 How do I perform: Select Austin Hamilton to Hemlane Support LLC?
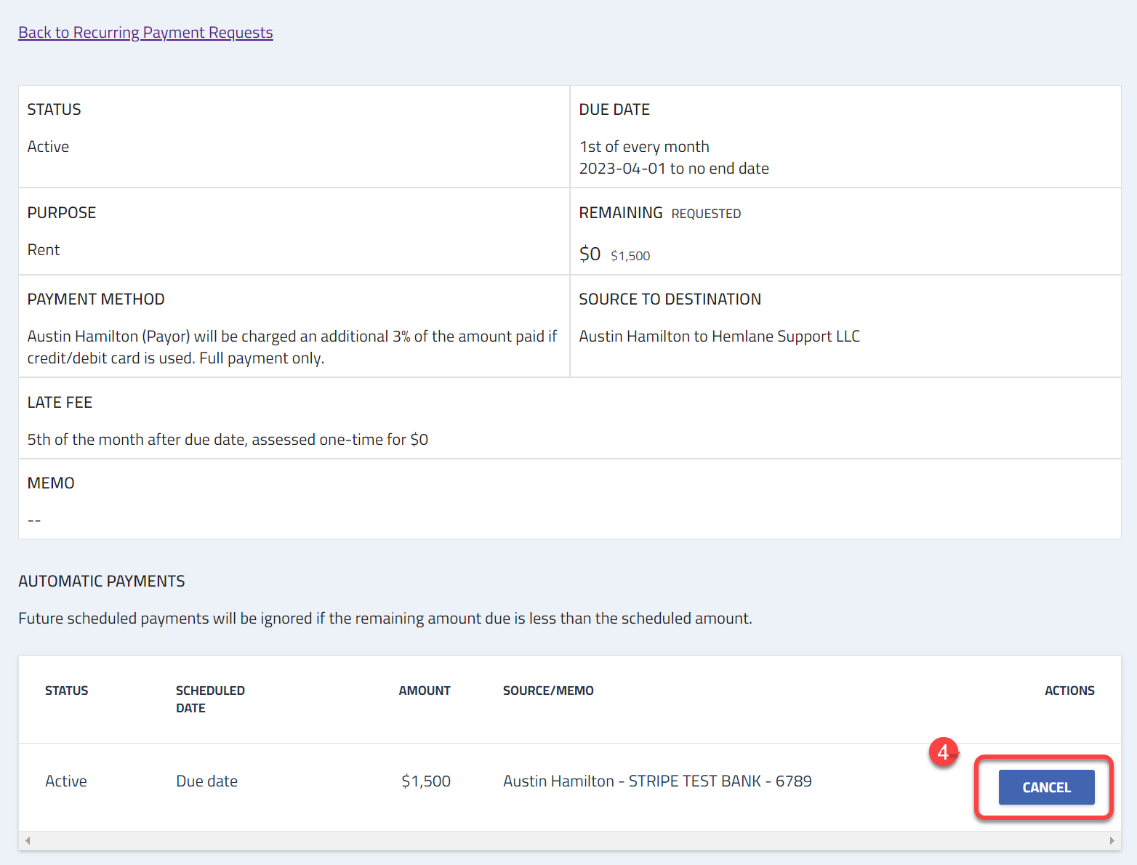click(x=719, y=336)
